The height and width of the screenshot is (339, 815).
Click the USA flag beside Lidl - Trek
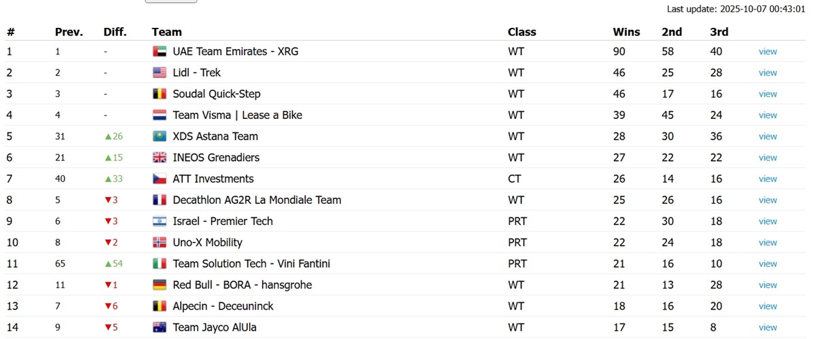[x=160, y=73]
